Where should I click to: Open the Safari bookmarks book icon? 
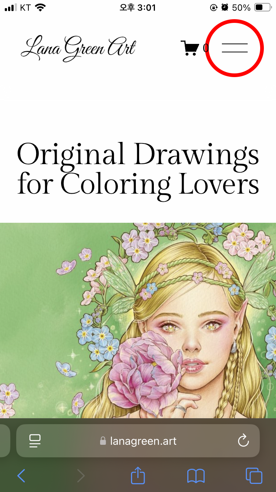(x=196, y=476)
